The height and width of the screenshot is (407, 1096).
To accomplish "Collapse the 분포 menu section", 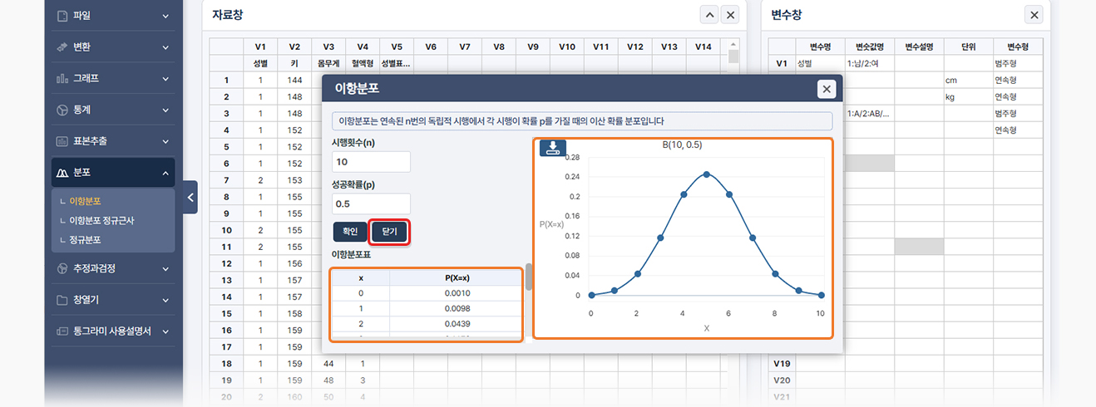I will 112,173.
